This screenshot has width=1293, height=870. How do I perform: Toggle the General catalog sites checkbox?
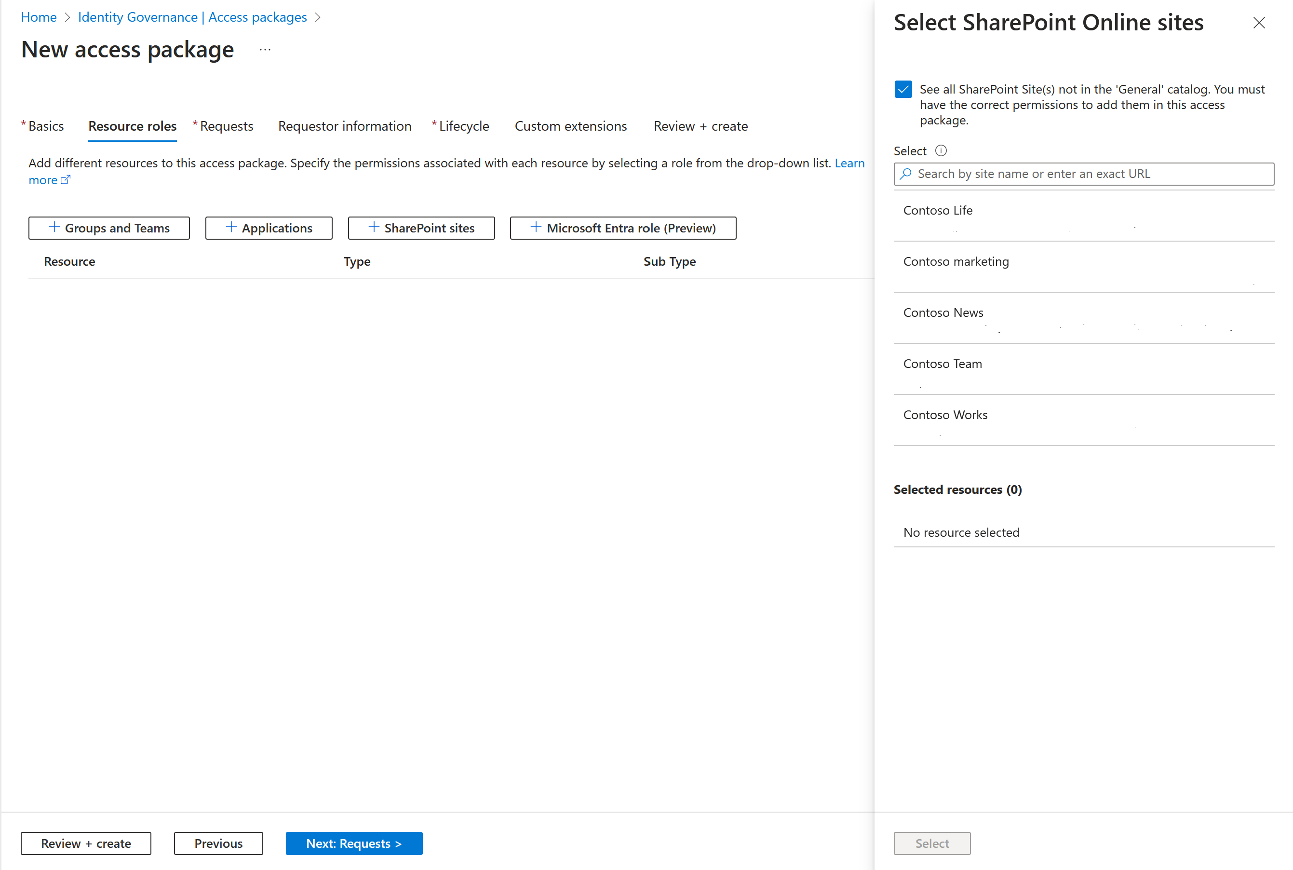902,89
